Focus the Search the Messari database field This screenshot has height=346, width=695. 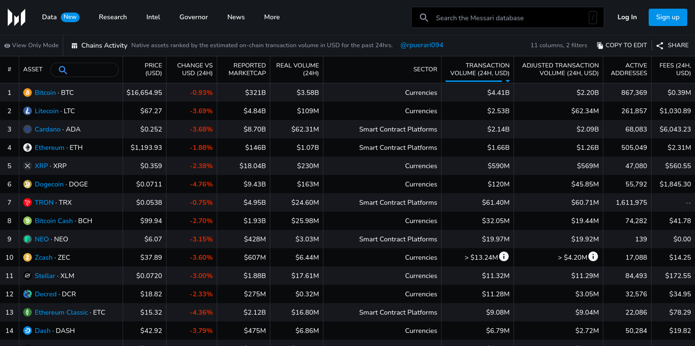click(507, 18)
